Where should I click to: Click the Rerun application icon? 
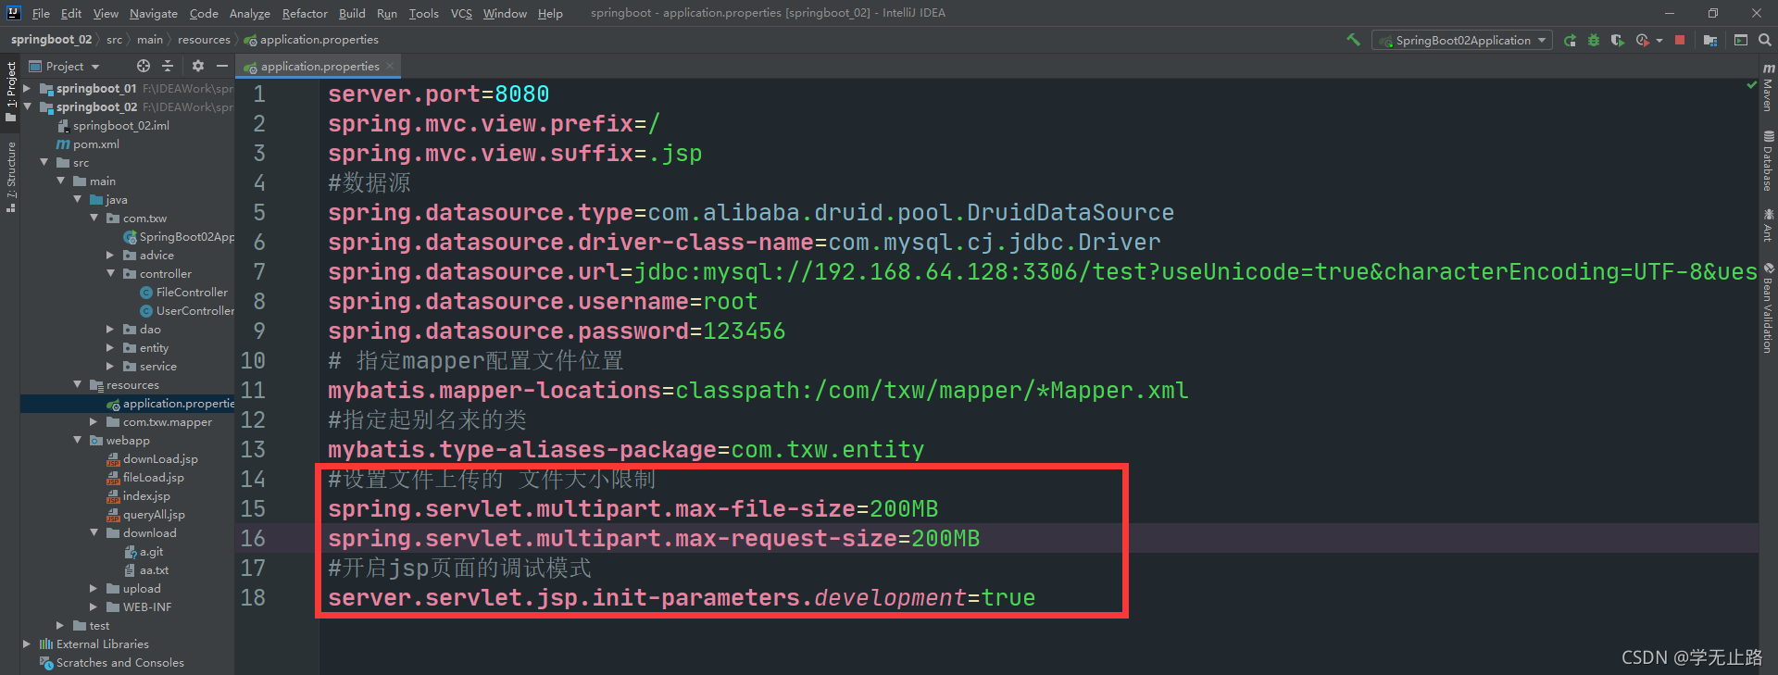[x=1570, y=40]
